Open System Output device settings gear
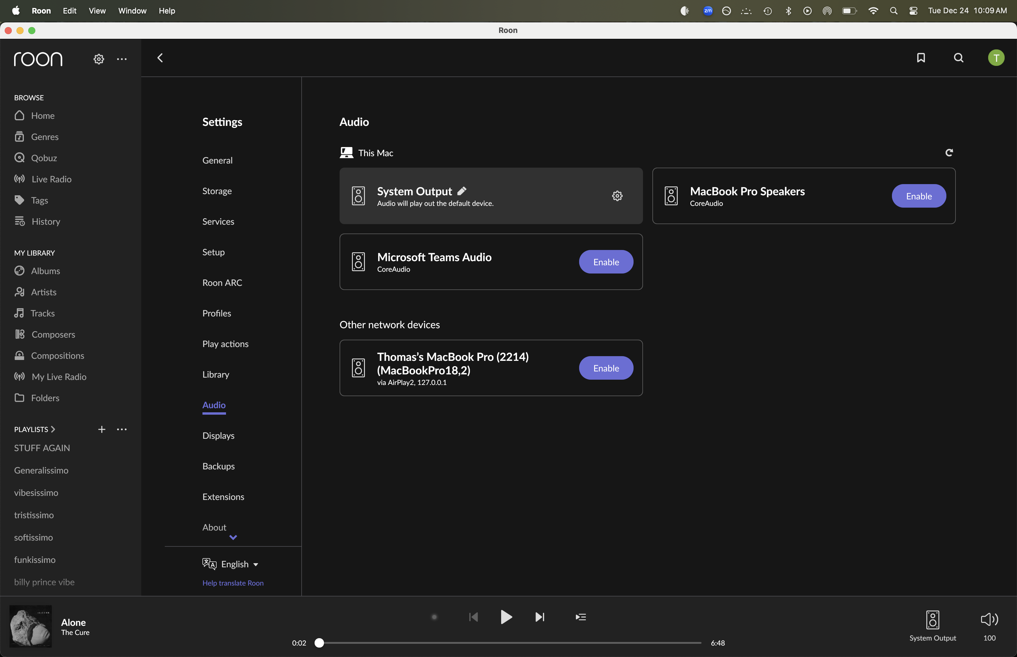Viewport: 1017px width, 657px height. [617, 196]
